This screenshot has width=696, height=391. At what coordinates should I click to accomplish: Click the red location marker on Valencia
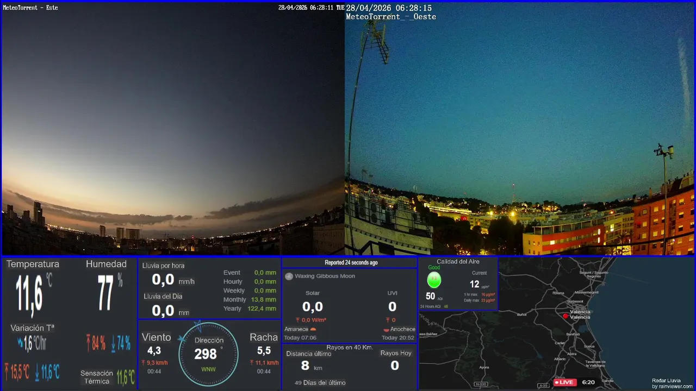pos(565,316)
